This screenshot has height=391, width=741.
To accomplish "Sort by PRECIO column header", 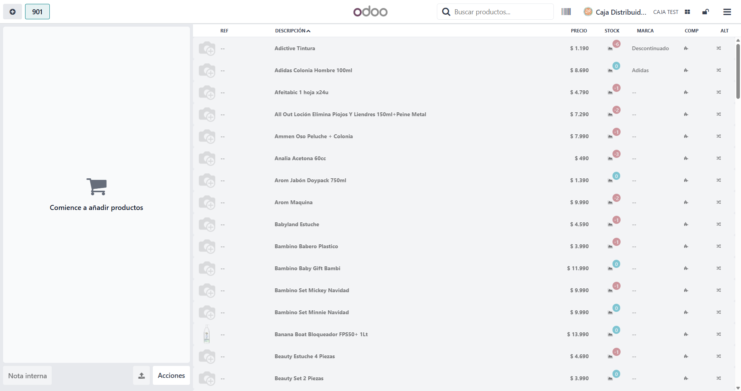I will (579, 31).
